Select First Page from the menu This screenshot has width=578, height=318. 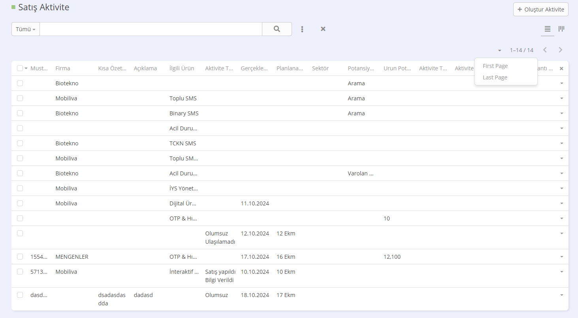[495, 66]
